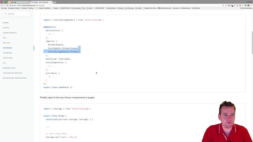The width and height of the screenshot is (253, 142).
Task: Click the first 'import { IonicStorageModule }' line
Action: (74, 20)
